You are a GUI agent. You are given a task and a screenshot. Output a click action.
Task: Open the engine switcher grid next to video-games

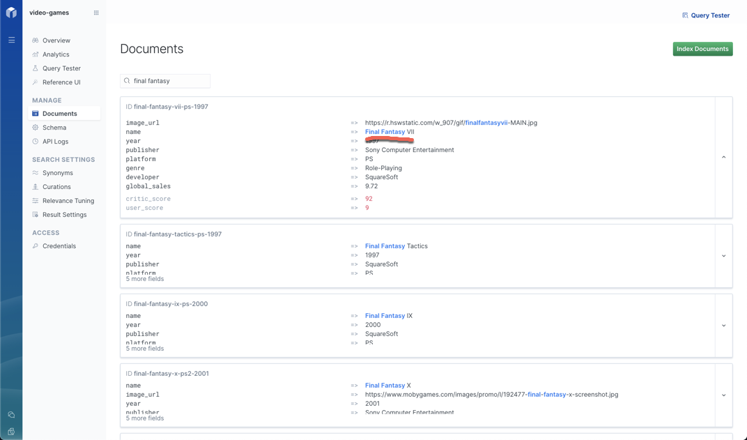point(96,12)
